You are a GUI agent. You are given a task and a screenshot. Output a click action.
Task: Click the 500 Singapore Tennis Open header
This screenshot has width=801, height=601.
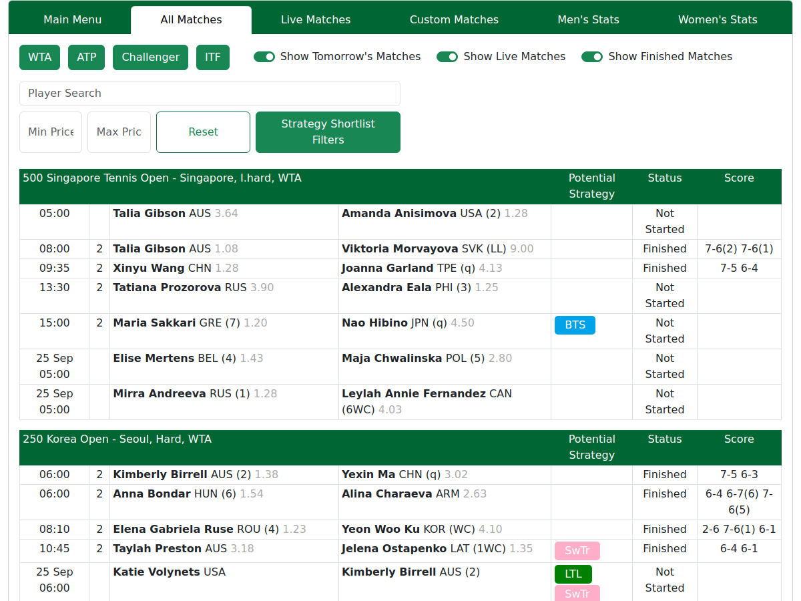pos(162,178)
